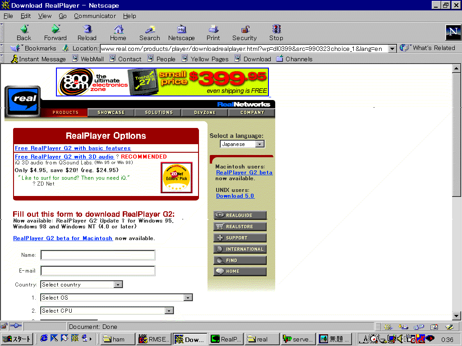
Task: Switch to the PRODUCTS site tab
Action: point(65,112)
